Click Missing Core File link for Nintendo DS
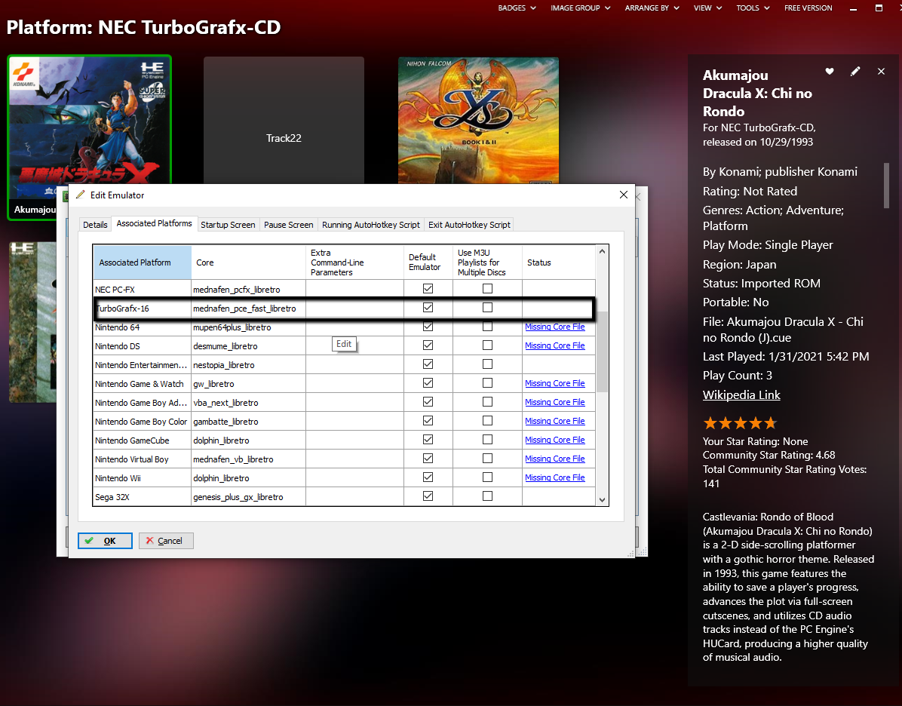The height and width of the screenshot is (706, 902). tap(554, 345)
